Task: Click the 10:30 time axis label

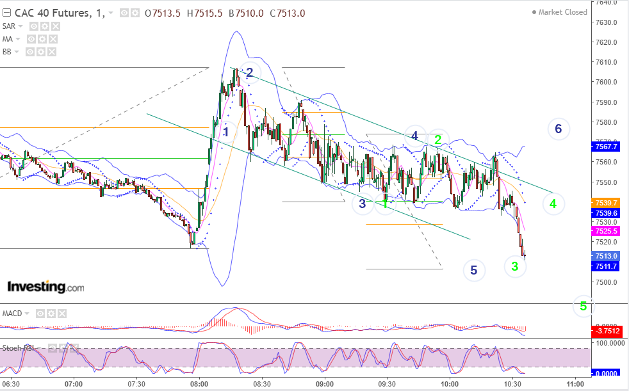Action: 512,384
